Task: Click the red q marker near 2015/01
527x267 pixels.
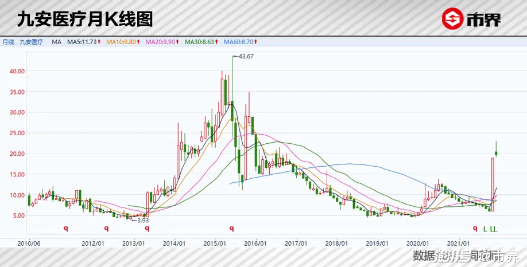Action: (x=232, y=229)
